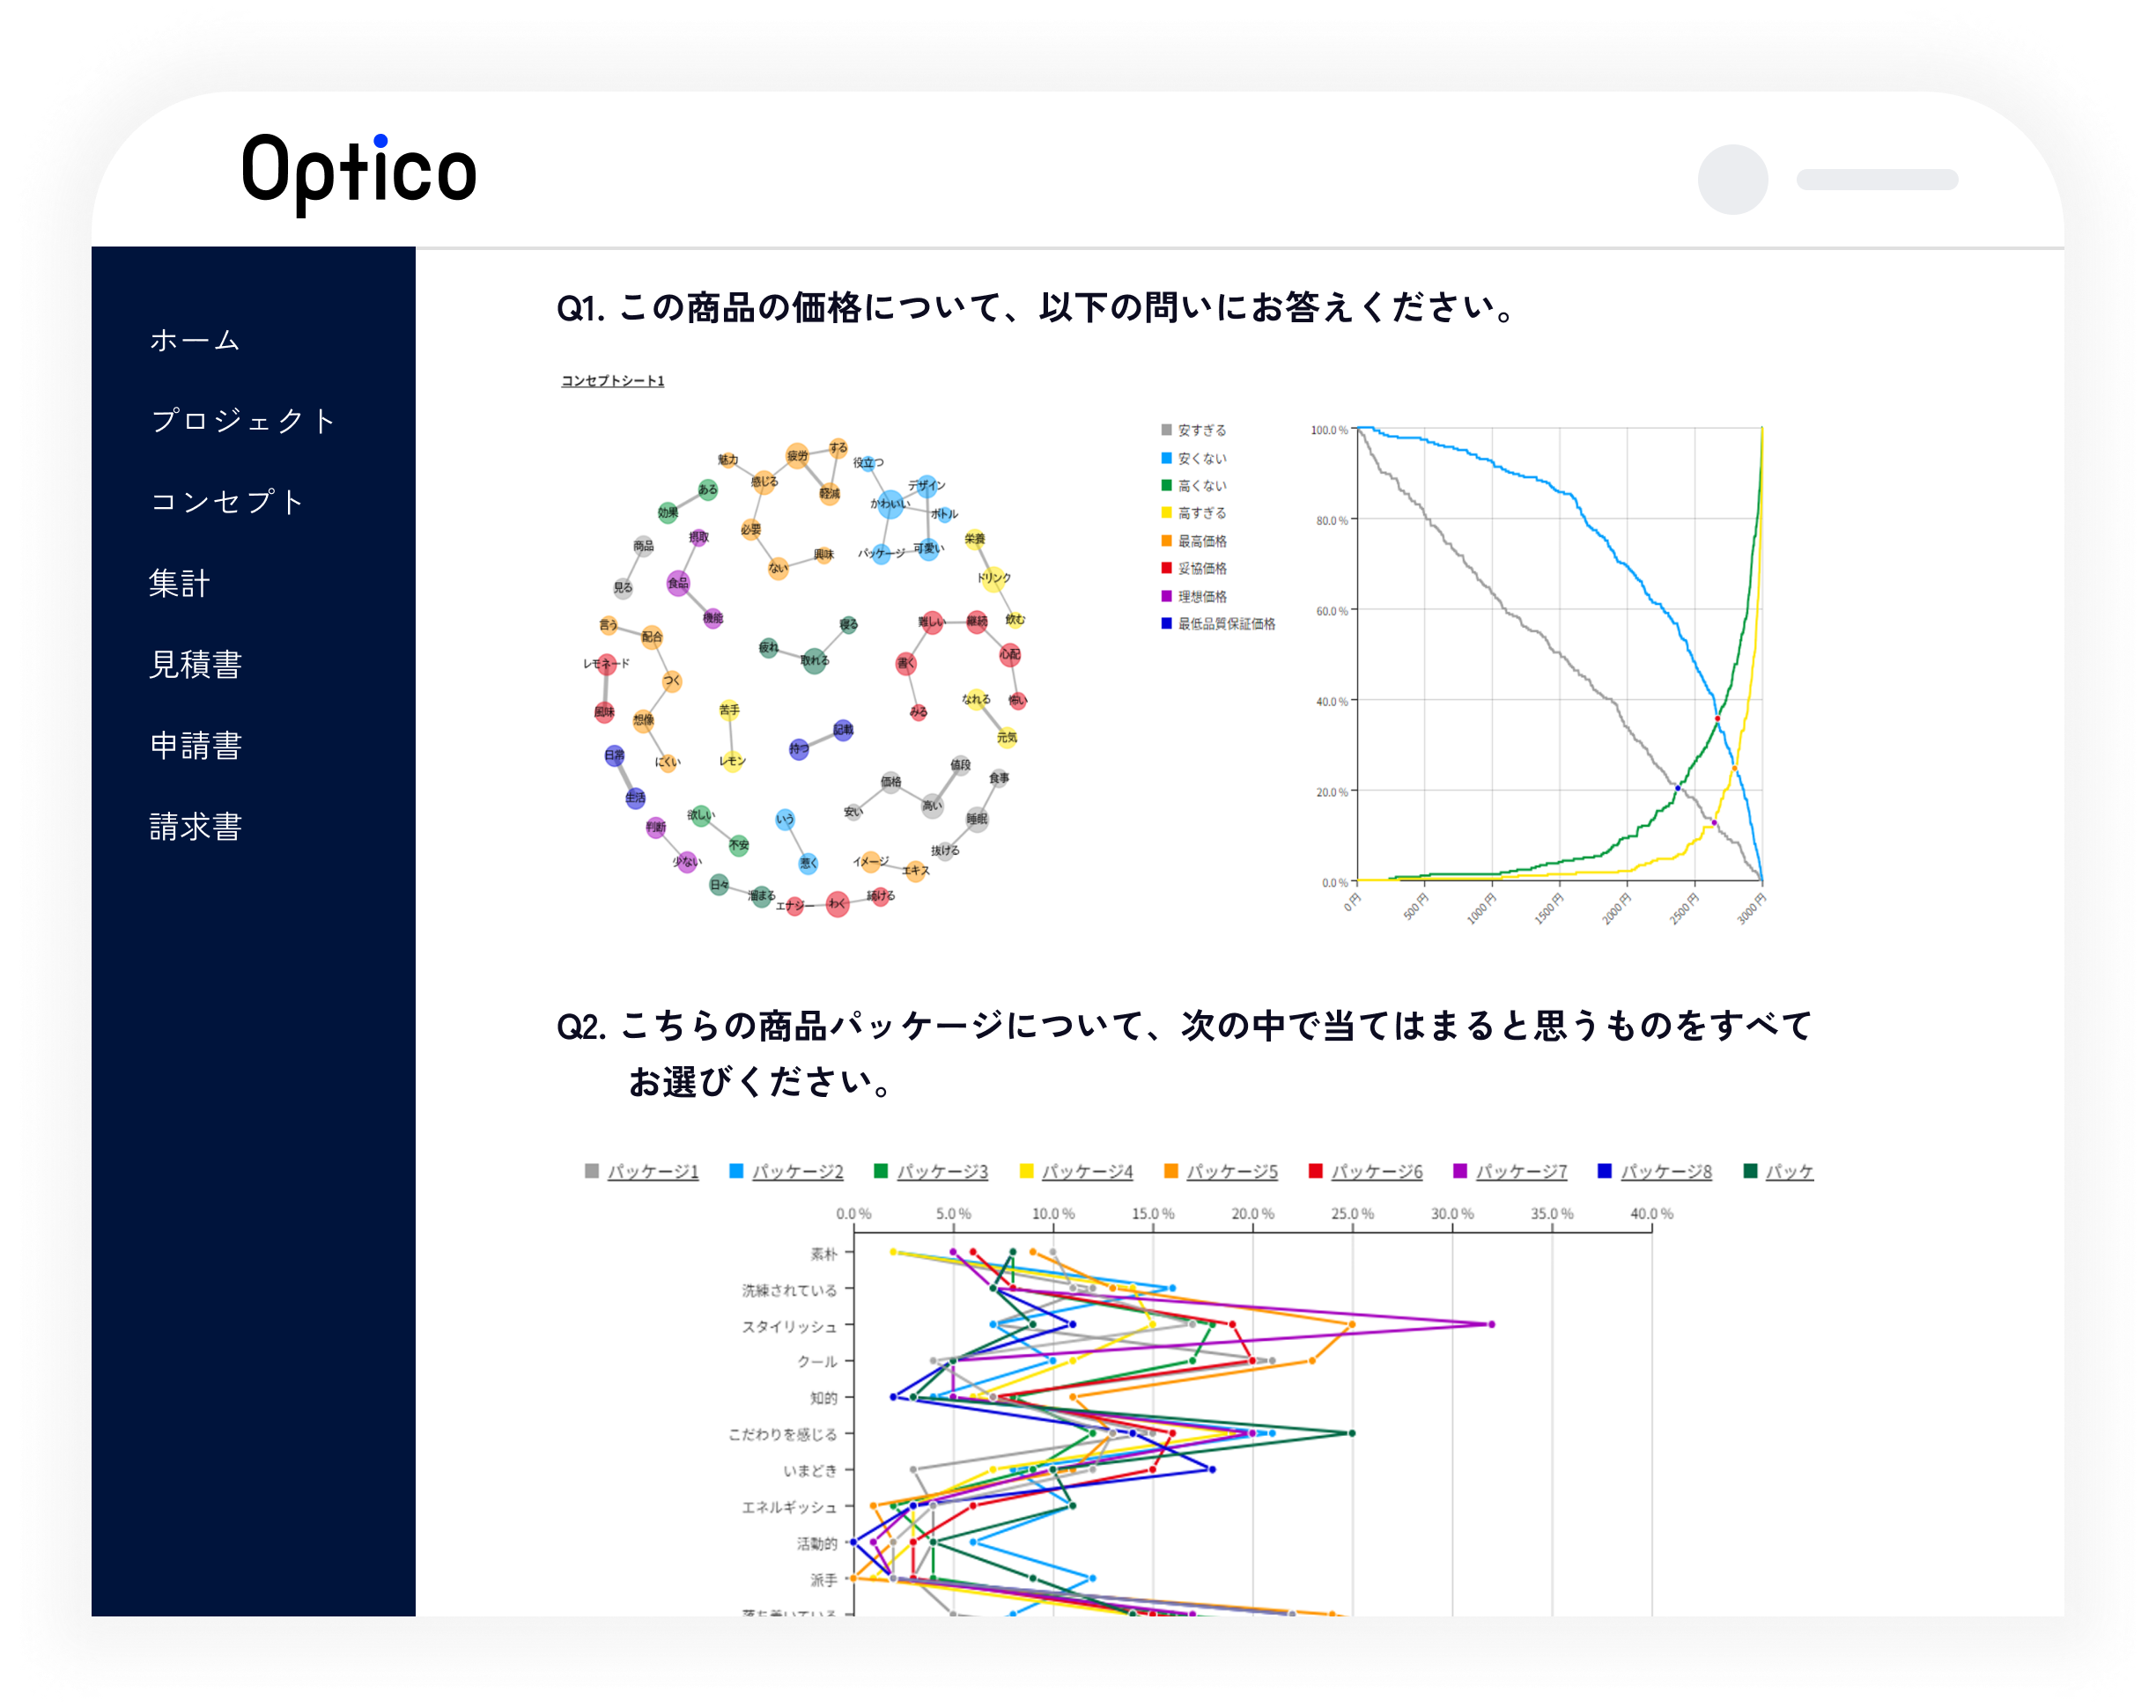Click the round user avatar
2156x1708 pixels.
[1732, 180]
